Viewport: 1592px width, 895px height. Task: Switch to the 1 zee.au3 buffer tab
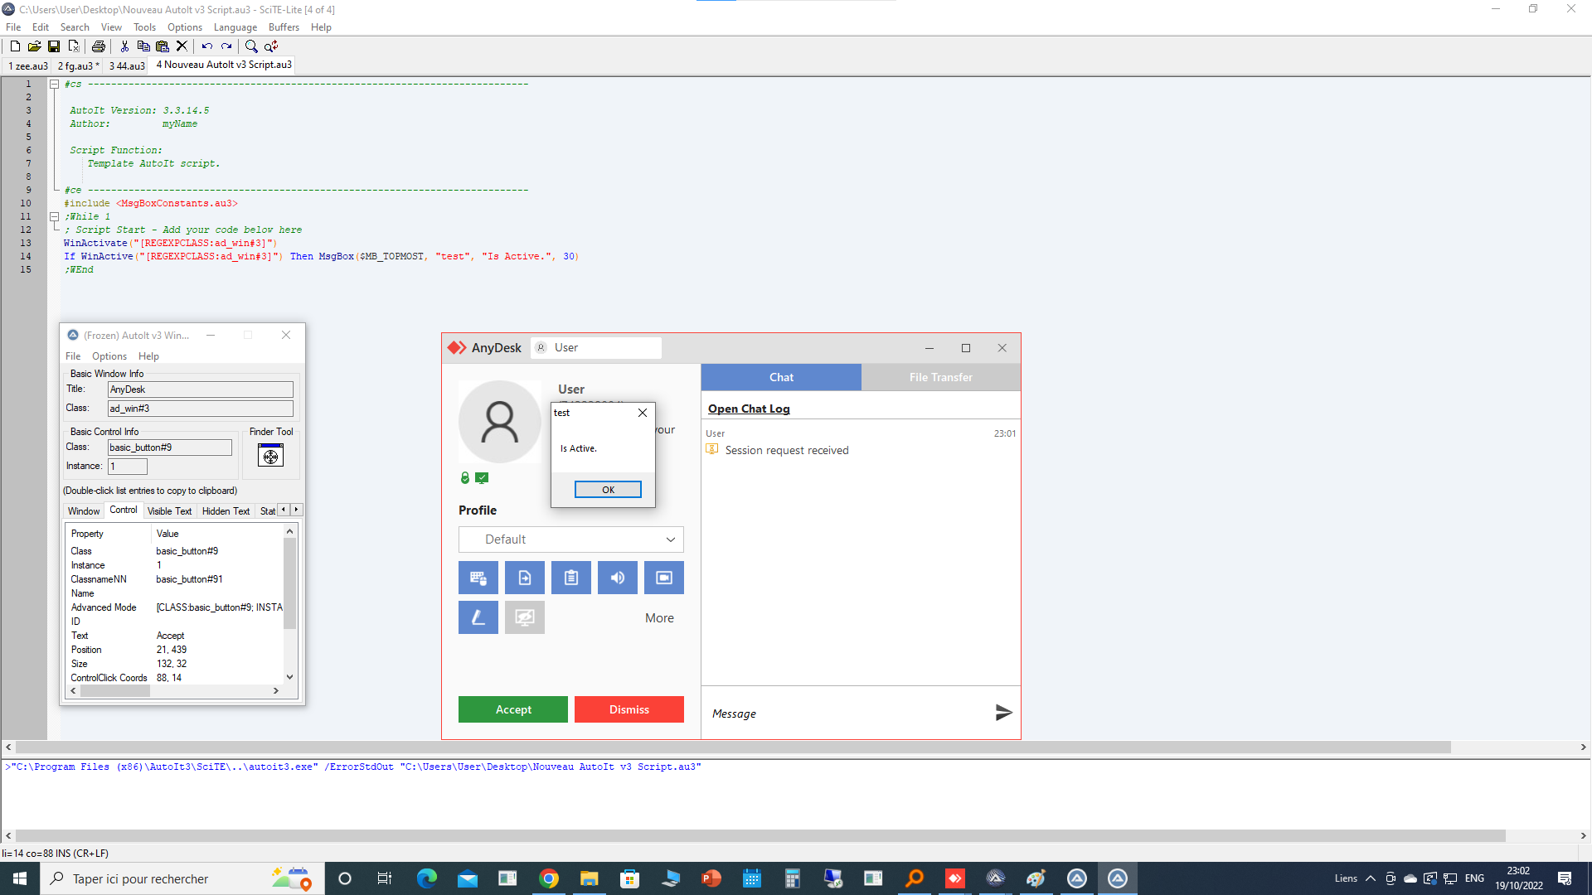(28, 65)
